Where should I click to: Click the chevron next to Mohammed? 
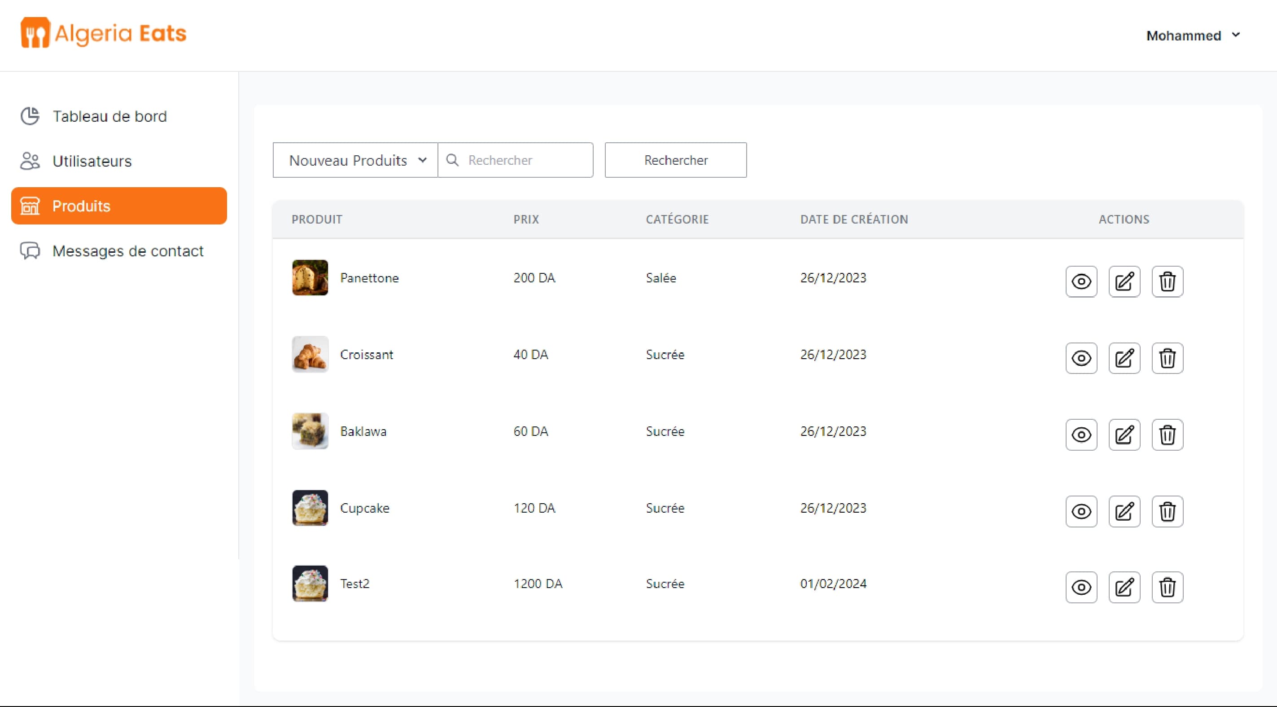coord(1236,35)
